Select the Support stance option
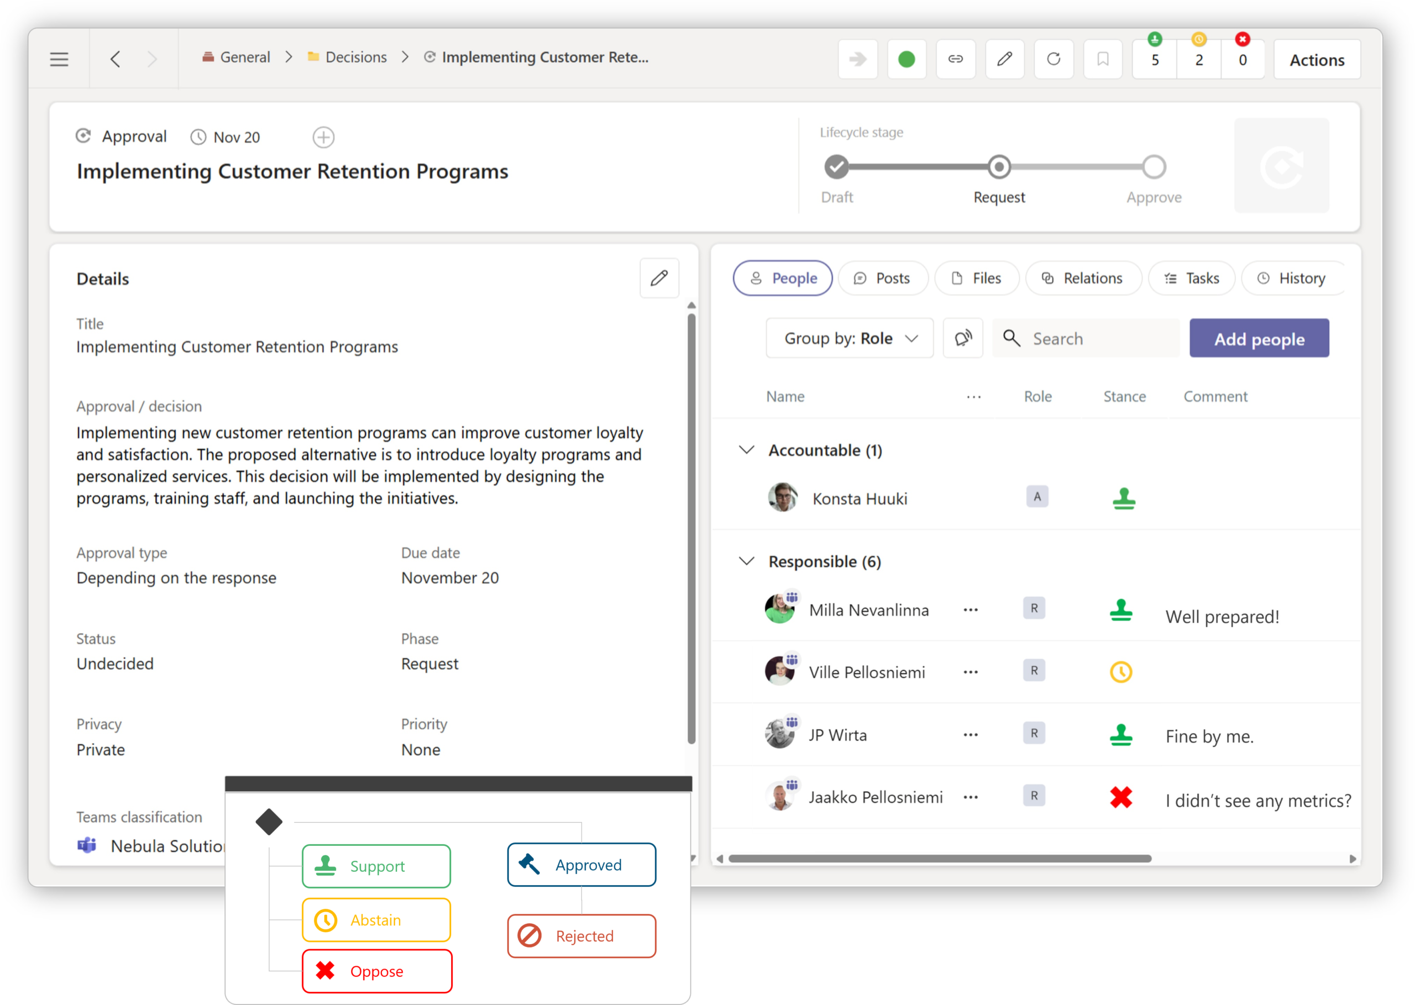 (376, 866)
